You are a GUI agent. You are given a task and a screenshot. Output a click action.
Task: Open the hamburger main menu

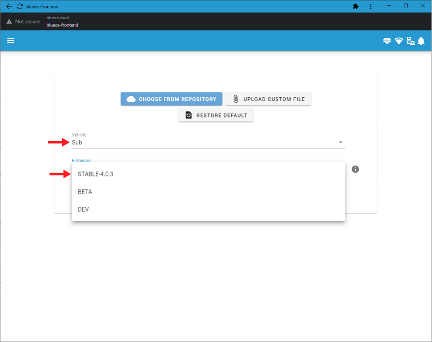(x=10, y=40)
